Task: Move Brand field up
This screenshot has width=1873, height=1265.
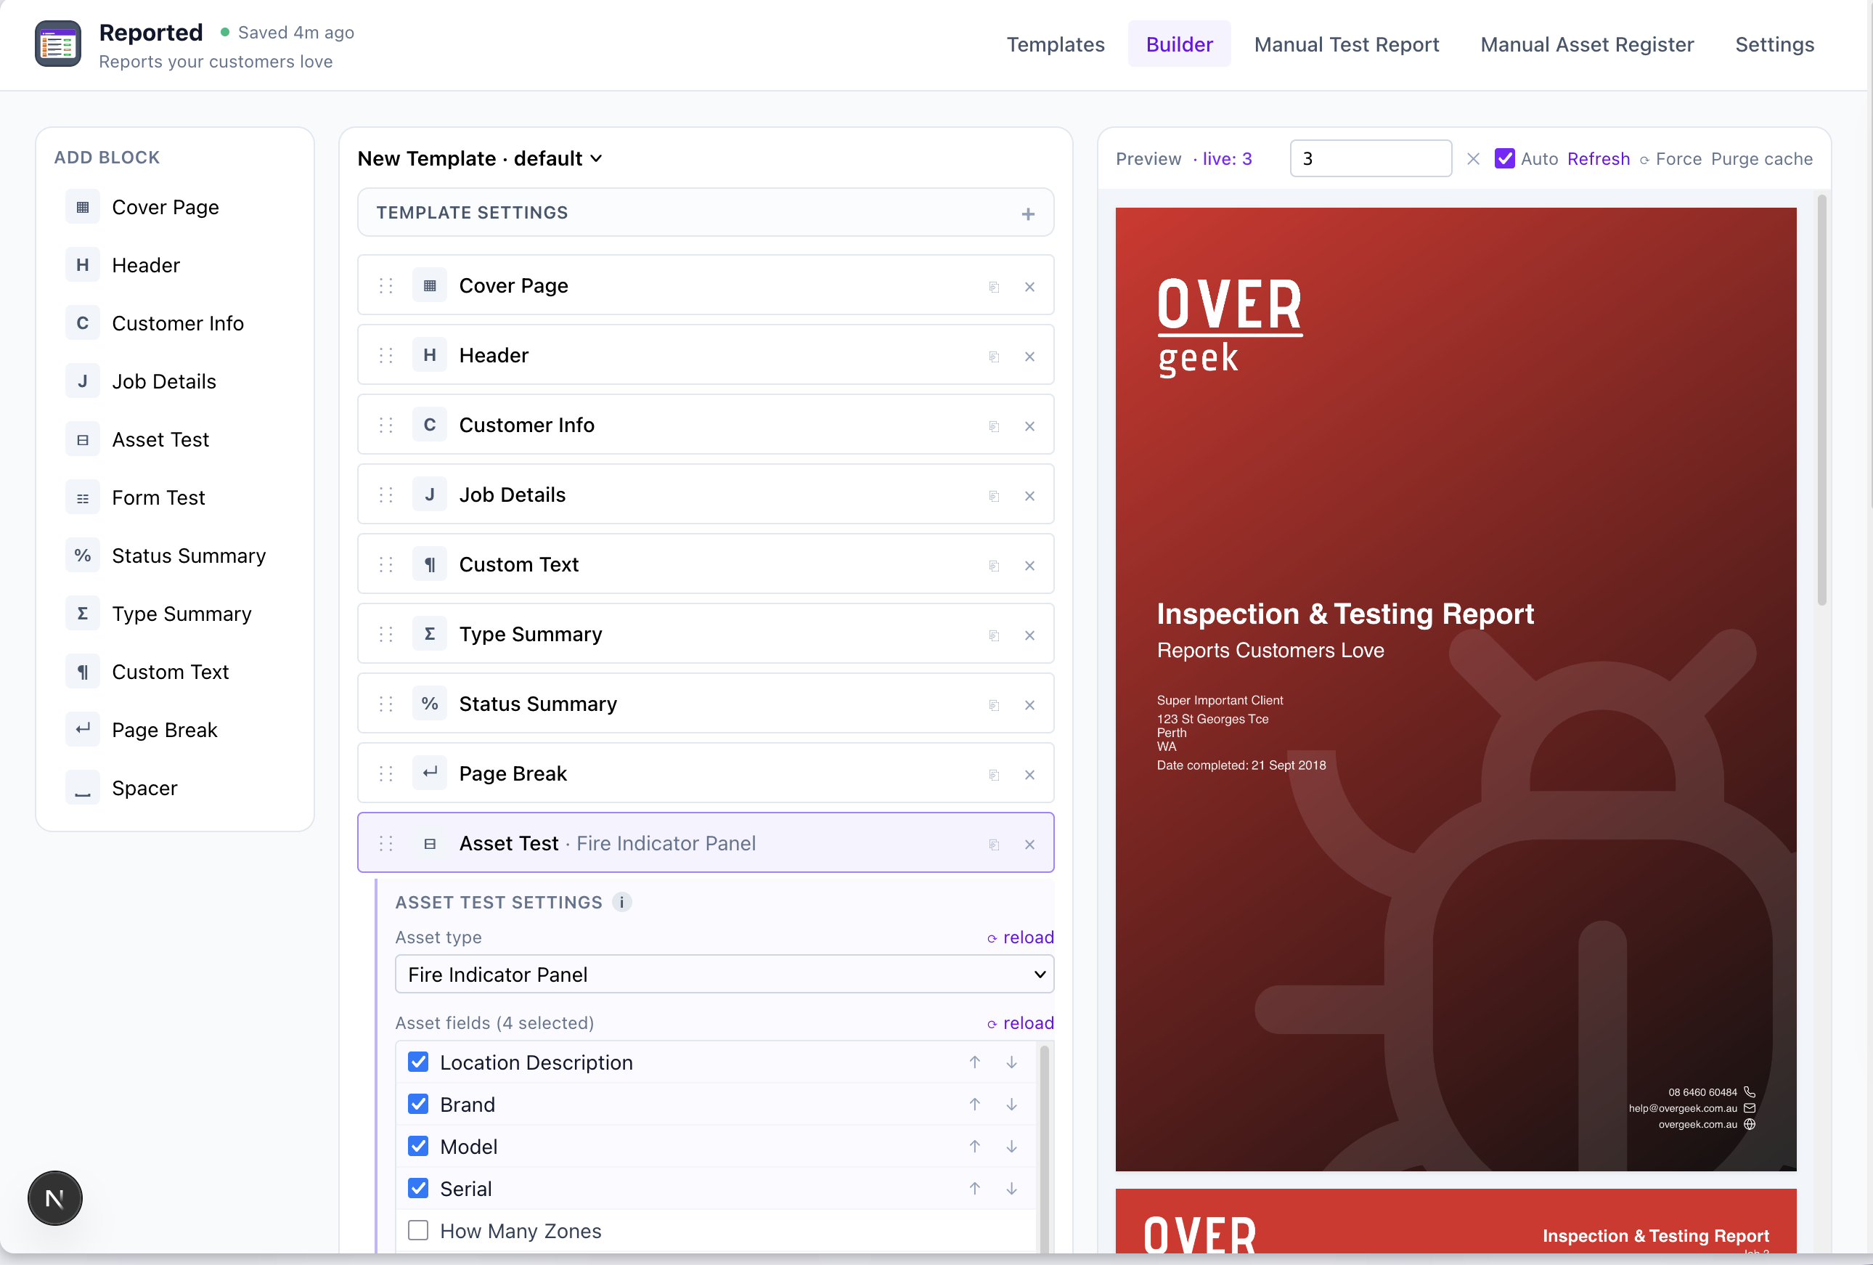Action: click(x=974, y=1104)
